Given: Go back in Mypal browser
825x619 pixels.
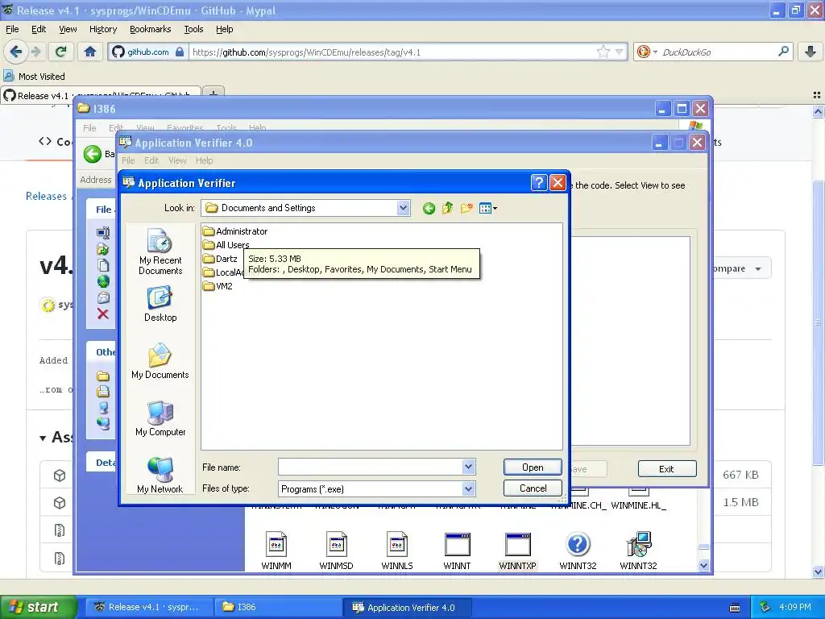Looking at the screenshot, I should (16, 52).
